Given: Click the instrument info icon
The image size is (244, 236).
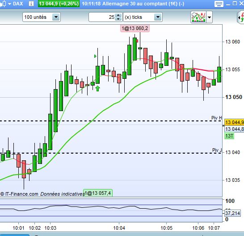Looking at the screenshot, I should tap(31, 4).
